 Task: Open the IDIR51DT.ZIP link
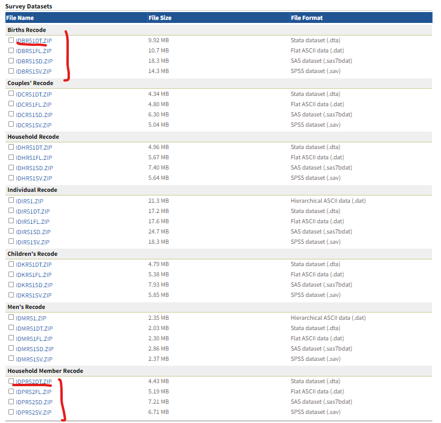coord(34,211)
